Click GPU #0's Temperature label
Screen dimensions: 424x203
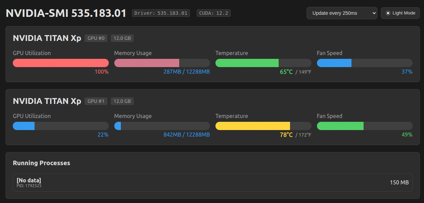click(x=232, y=53)
